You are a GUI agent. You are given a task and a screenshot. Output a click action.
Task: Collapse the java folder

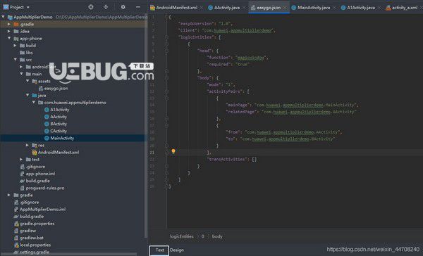click(27, 95)
